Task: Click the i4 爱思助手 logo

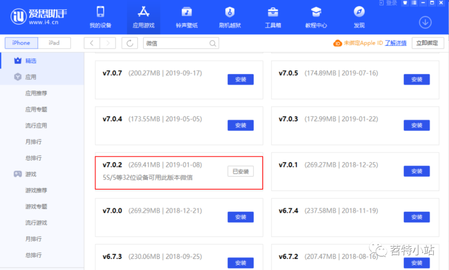Action: (x=39, y=16)
